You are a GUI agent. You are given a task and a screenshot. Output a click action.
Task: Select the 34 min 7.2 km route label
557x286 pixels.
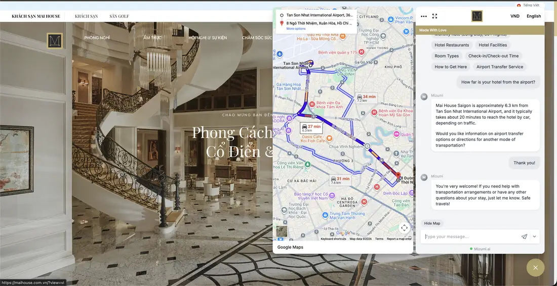pos(366,98)
